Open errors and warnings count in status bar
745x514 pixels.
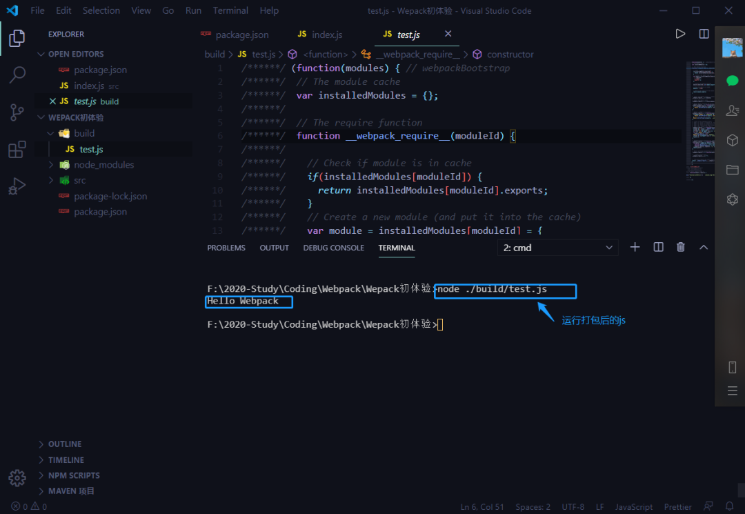[29, 506]
